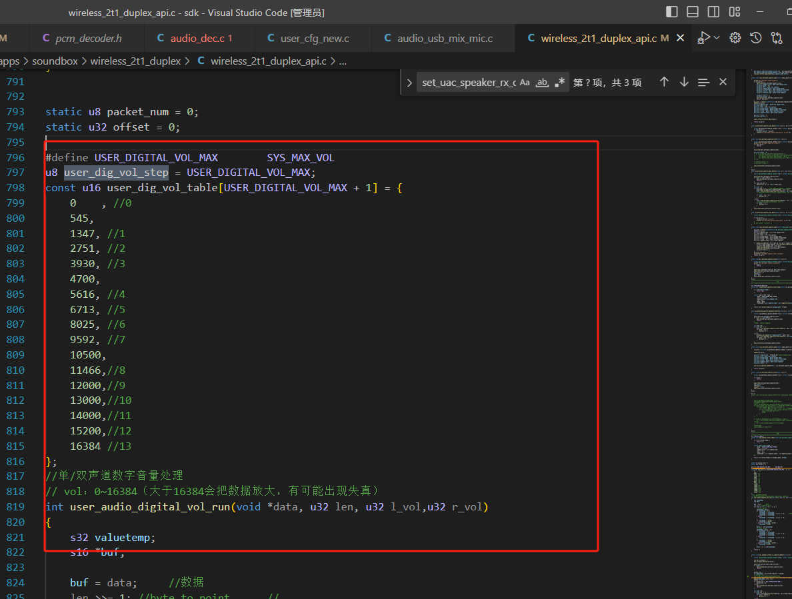Open the soundbox breadcrumb
Screen dimensions: 792x599
[55, 61]
